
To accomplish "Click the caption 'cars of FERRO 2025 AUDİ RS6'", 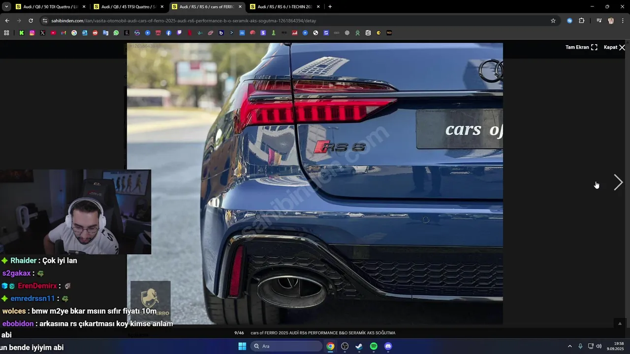I will (x=323, y=333).
